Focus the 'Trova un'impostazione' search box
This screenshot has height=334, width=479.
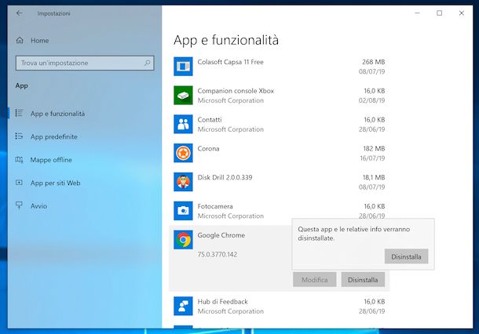85,64
